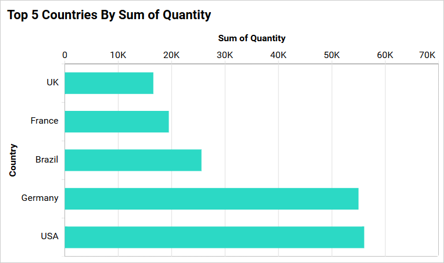Click the 50K axis tick label

click(332, 55)
